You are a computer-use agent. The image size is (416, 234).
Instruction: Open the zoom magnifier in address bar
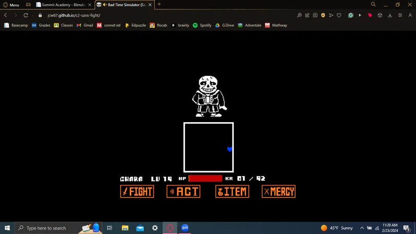[x=299, y=15]
